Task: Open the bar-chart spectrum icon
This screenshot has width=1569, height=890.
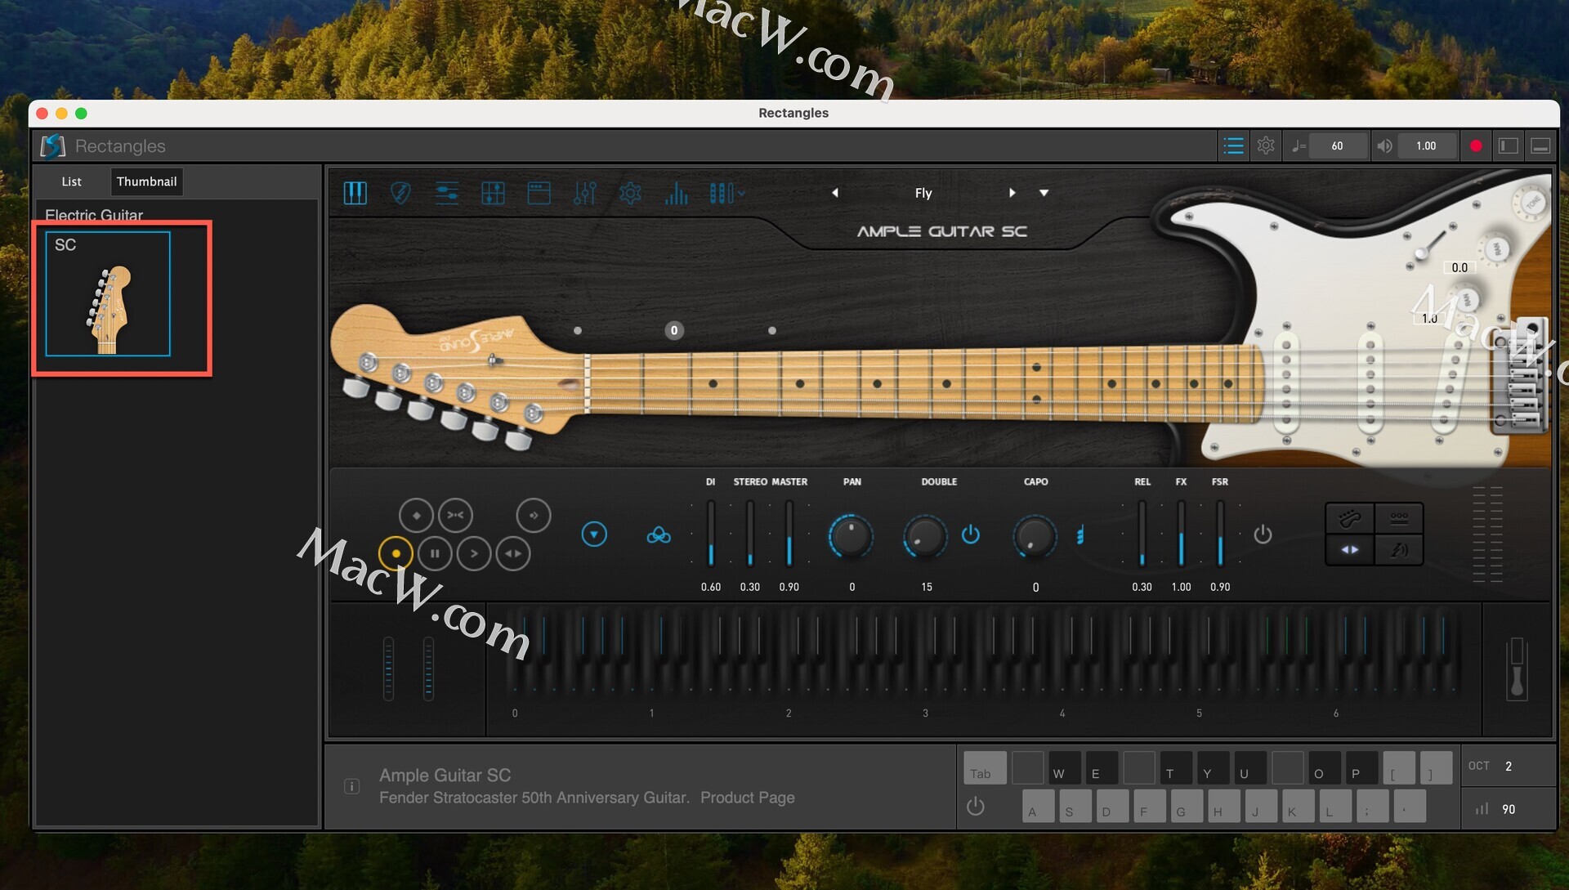Action: [676, 194]
